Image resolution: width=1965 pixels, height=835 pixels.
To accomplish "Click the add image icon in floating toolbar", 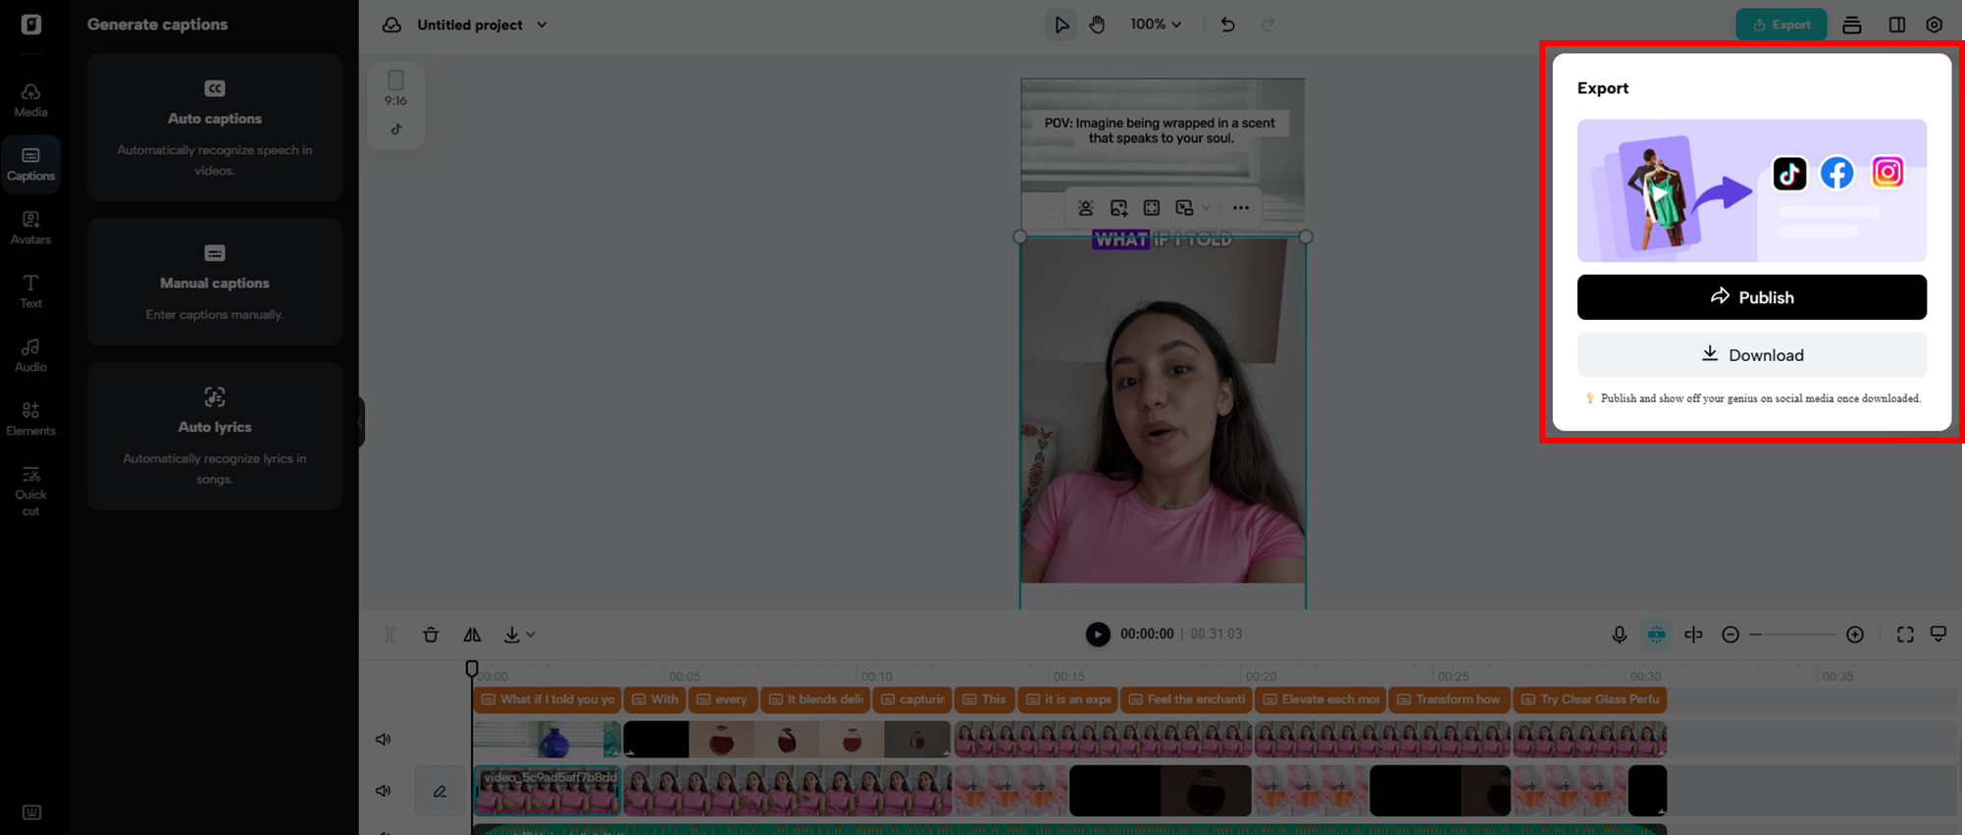I will pos(1118,208).
